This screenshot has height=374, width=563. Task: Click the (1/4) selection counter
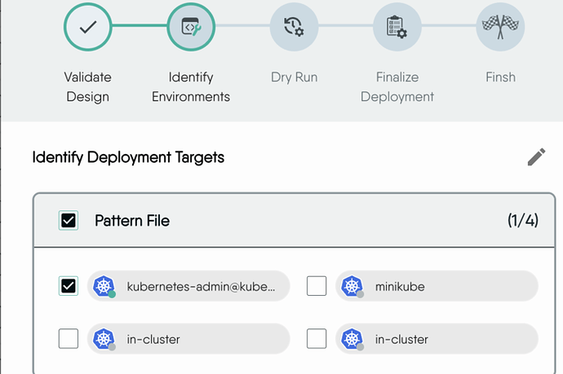pyautogui.click(x=523, y=220)
